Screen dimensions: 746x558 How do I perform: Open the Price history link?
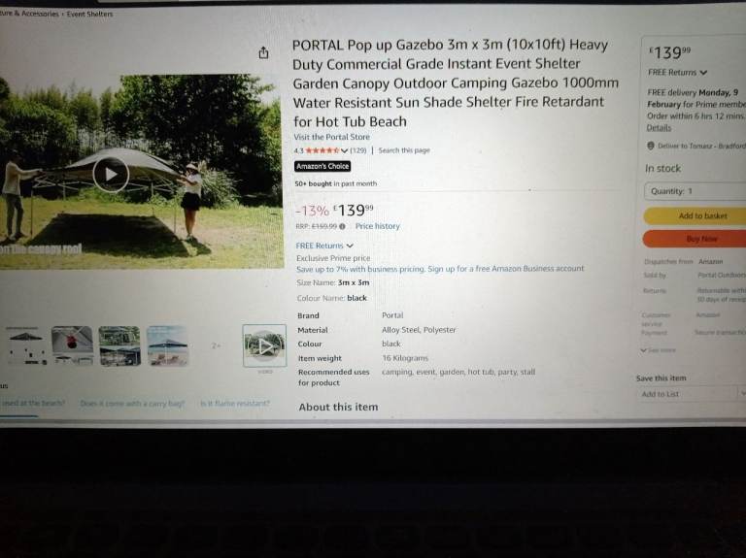tap(378, 226)
